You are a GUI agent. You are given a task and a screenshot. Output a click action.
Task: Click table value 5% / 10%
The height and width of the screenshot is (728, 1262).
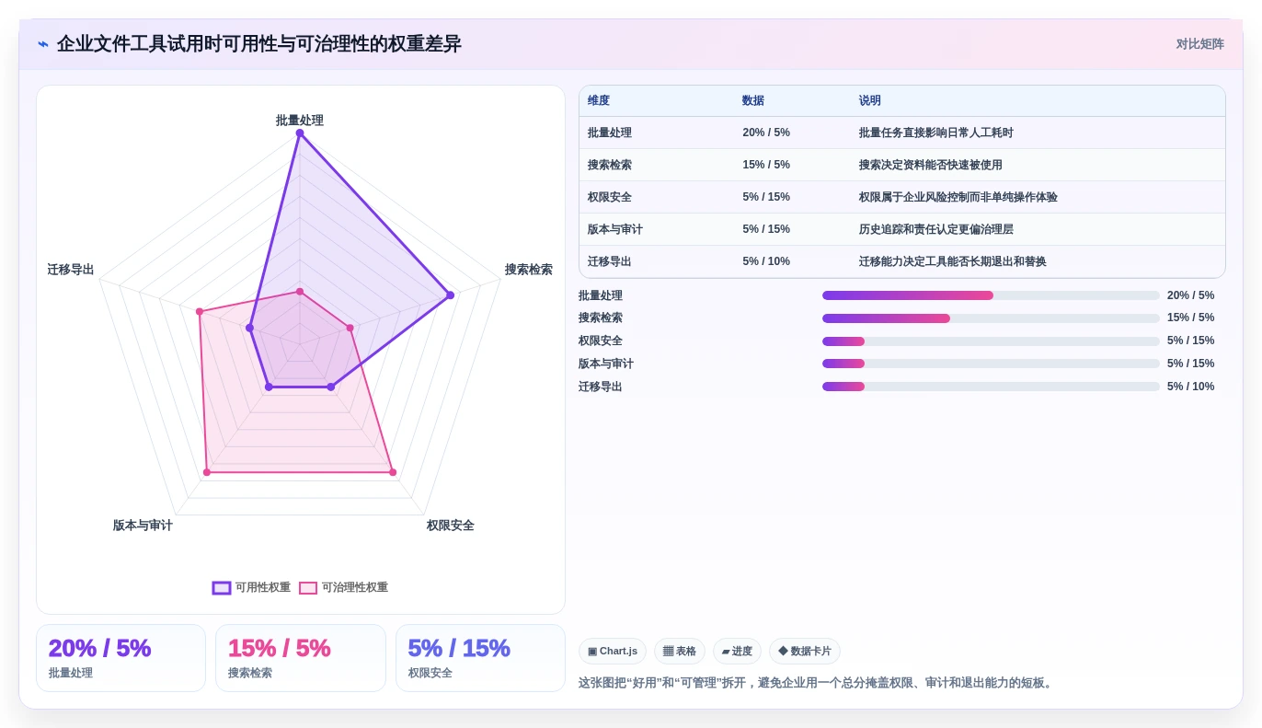(766, 261)
